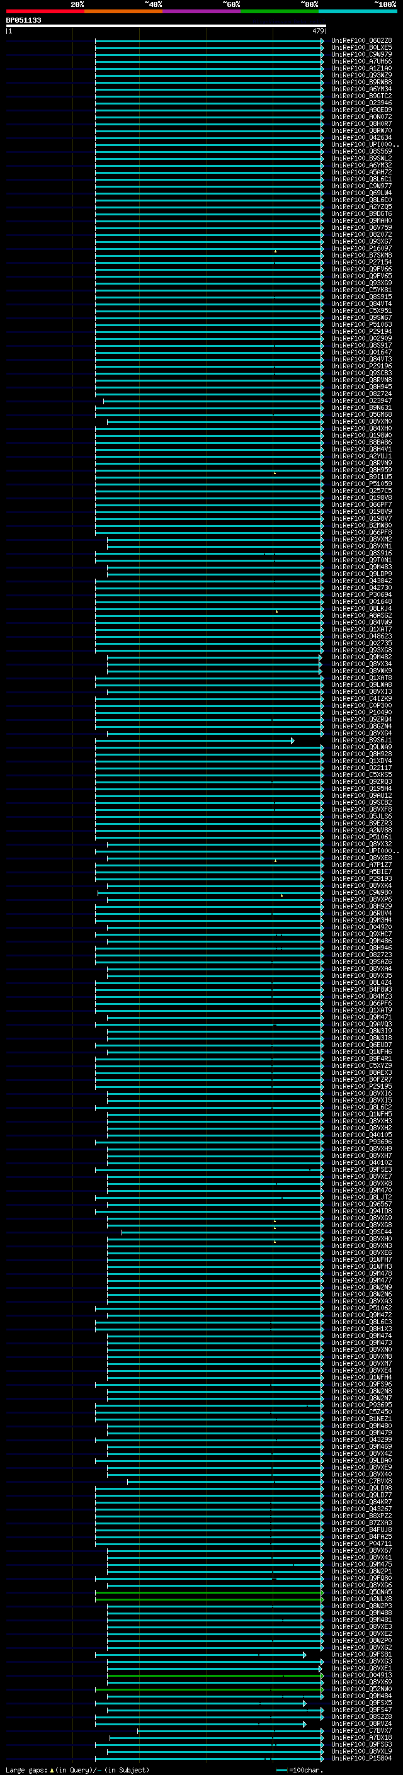Image resolution: width=403 pixels, height=1775 pixels.
Task: Select hit label UniRef100_Q43842
Action: click(x=361, y=581)
